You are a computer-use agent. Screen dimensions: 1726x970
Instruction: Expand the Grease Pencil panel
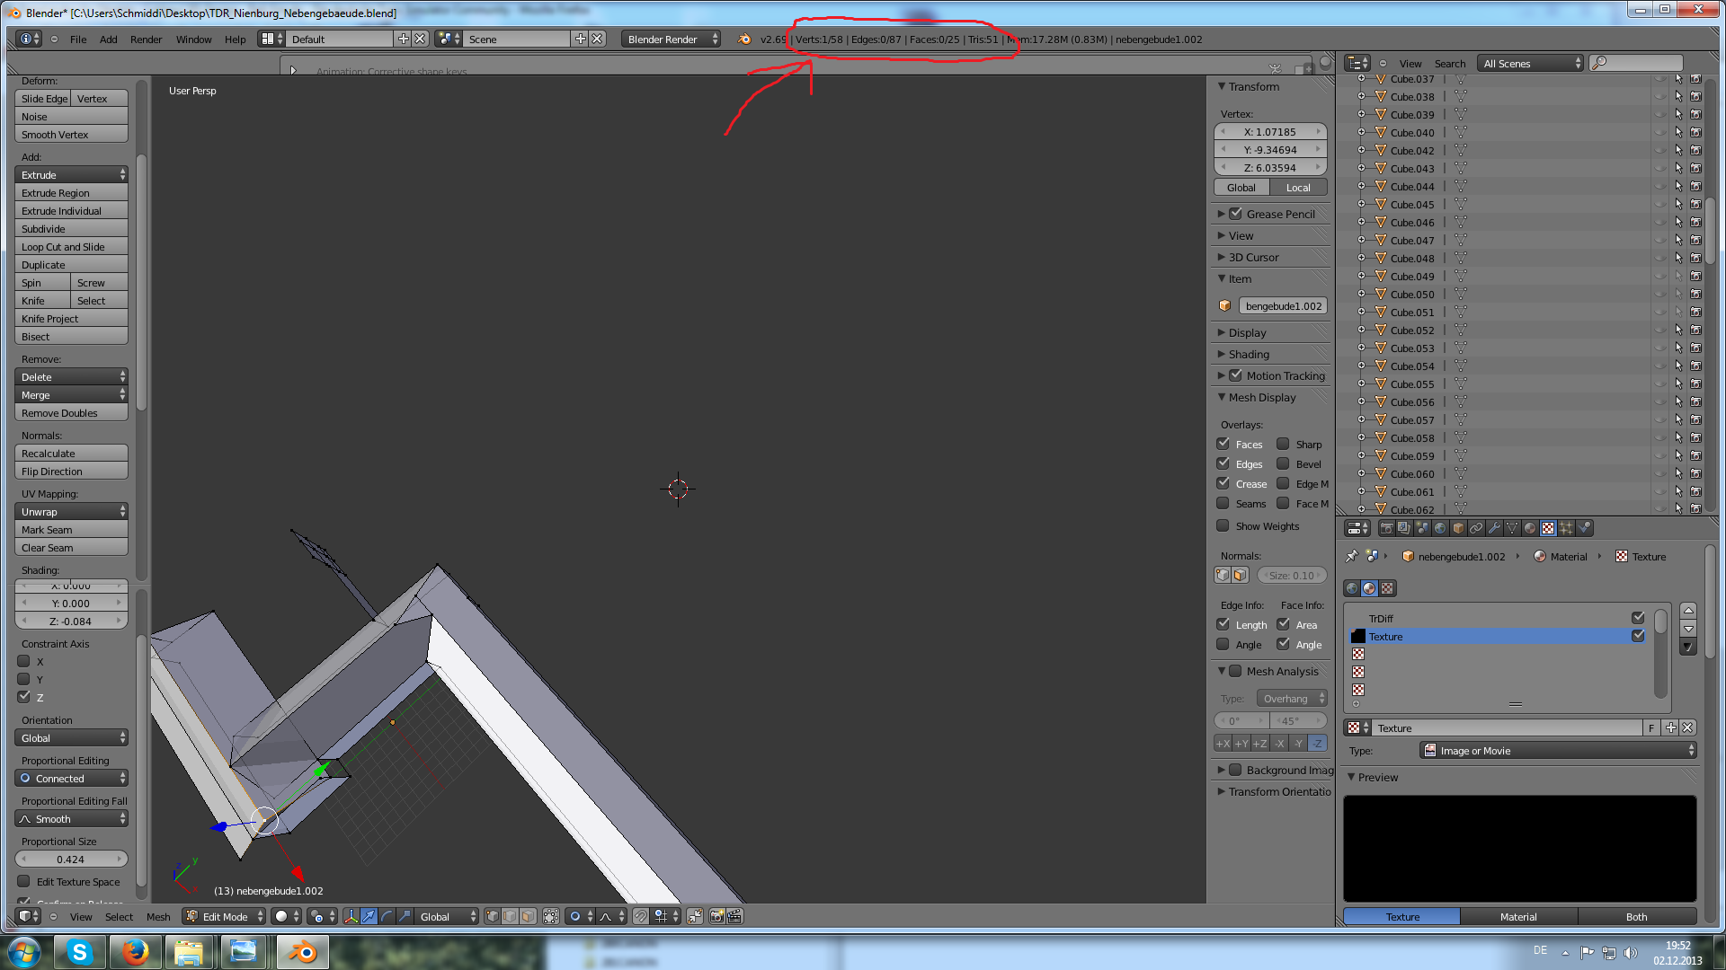[x=1221, y=214]
